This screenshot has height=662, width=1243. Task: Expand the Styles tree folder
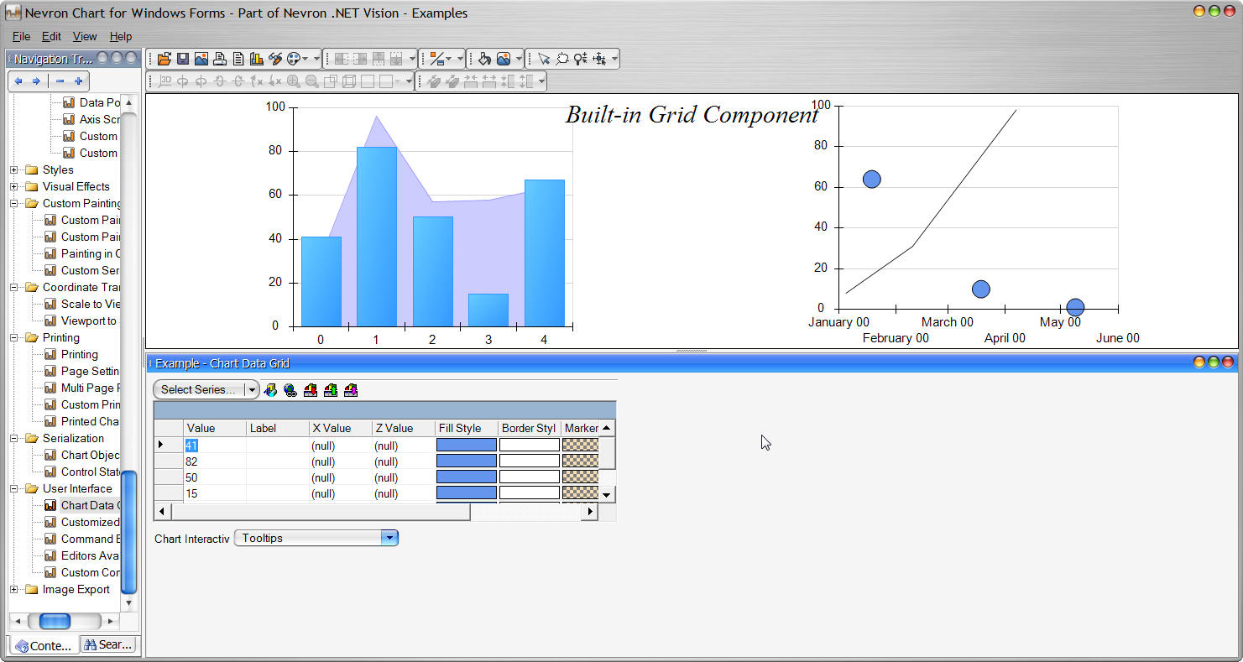click(x=12, y=169)
